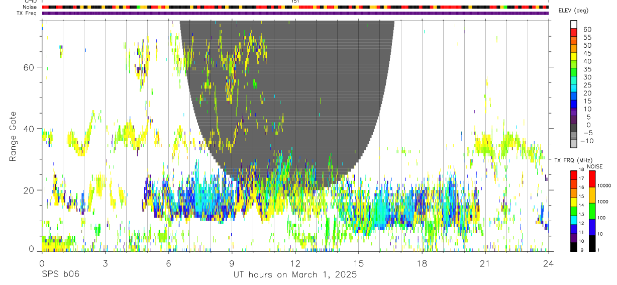The width and height of the screenshot is (617, 285).
Task: Click the '151' CPID value
Action: click(295, 2)
